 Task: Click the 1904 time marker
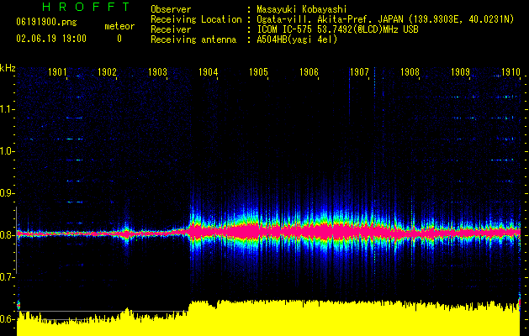tap(209, 71)
